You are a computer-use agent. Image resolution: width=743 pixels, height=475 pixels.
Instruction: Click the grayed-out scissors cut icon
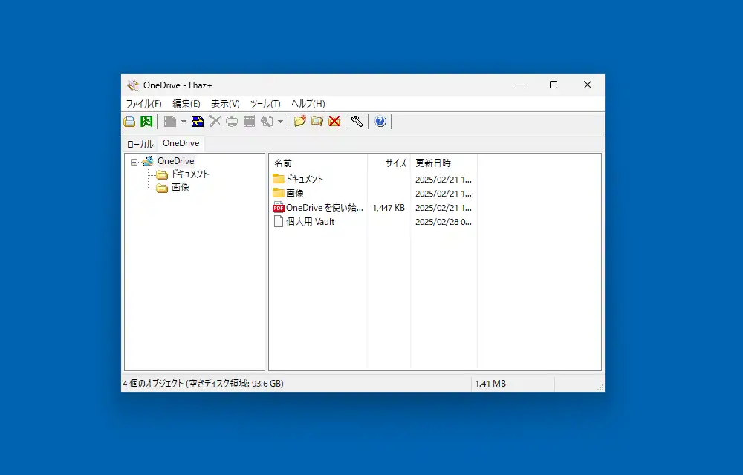click(x=215, y=122)
